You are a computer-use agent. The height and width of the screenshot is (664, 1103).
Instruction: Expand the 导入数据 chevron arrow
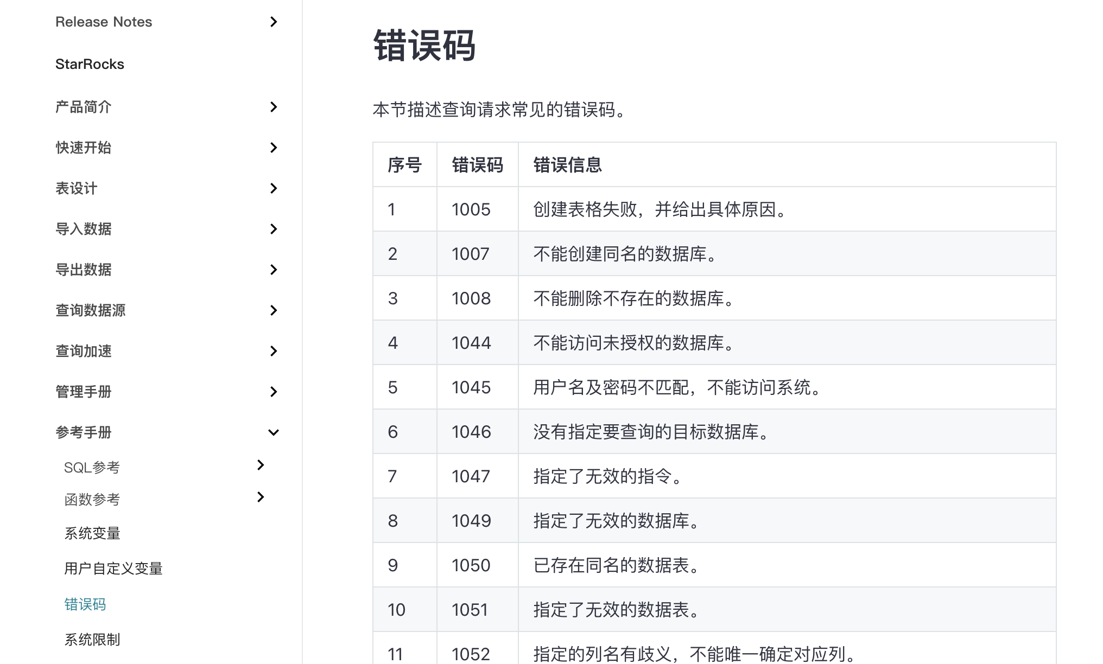274,229
